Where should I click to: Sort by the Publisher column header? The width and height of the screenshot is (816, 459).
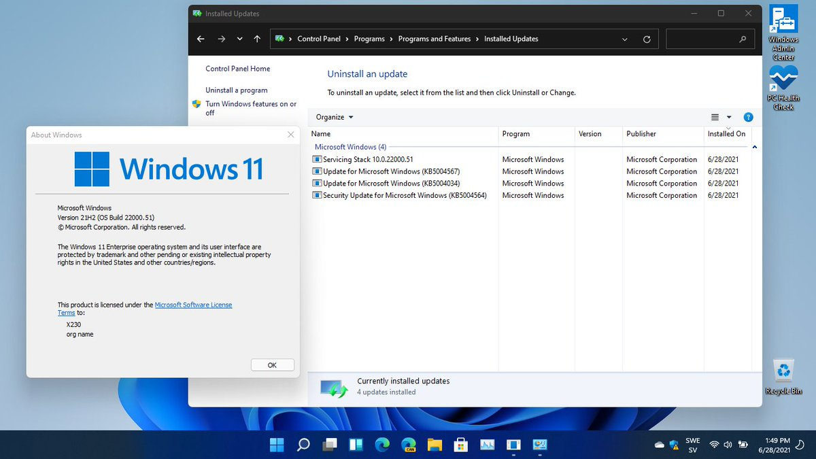pos(663,134)
